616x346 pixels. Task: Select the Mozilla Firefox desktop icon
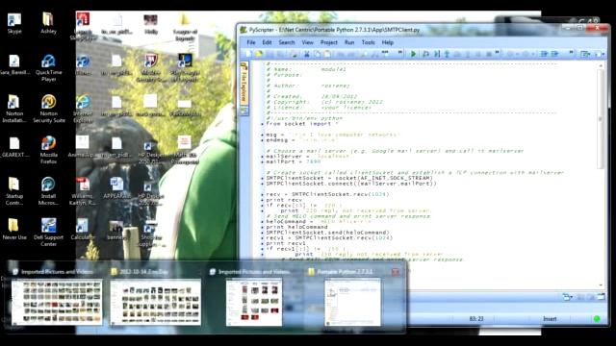[x=49, y=150]
